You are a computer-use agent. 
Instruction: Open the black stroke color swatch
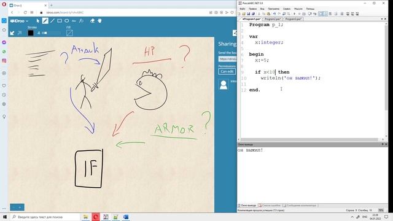31,33
